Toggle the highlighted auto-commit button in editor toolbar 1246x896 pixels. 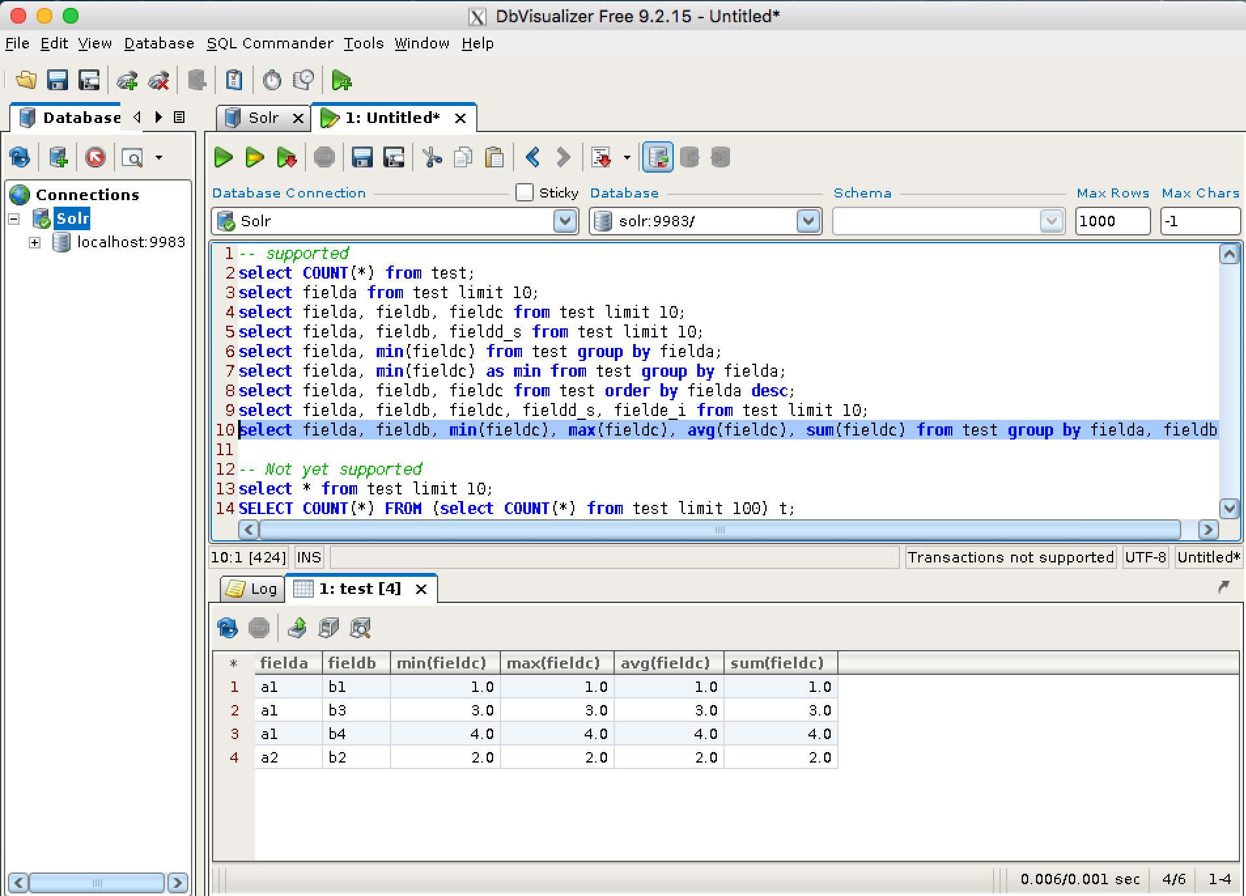pos(657,158)
